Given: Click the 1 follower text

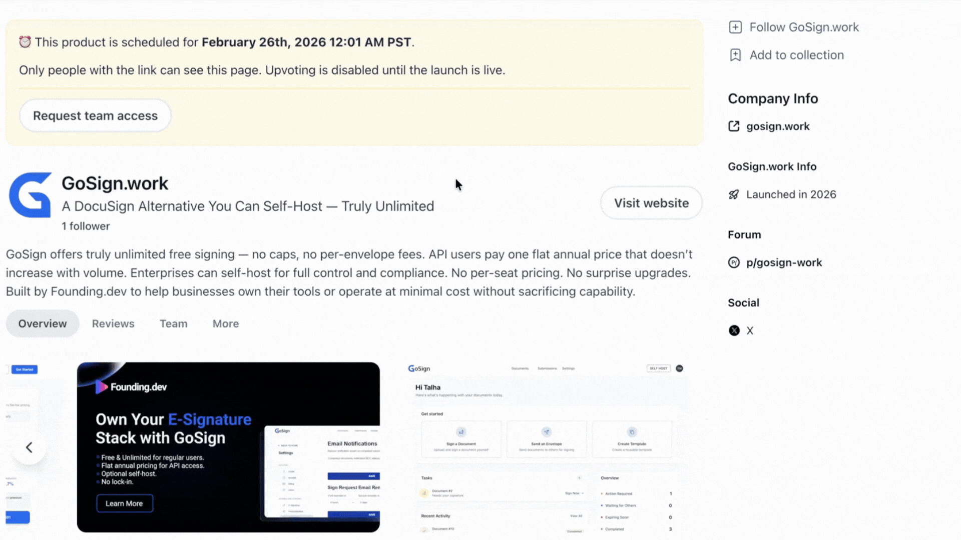Looking at the screenshot, I should click(86, 226).
